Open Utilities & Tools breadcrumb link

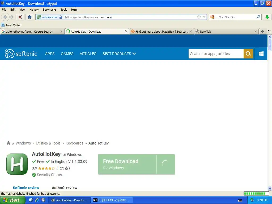pyautogui.click(x=48, y=143)
